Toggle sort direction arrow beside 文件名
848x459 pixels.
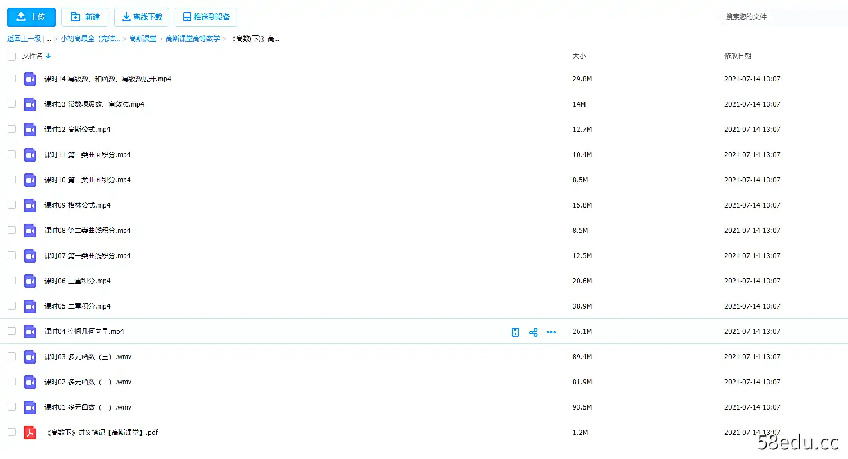(x=48, y=56)
